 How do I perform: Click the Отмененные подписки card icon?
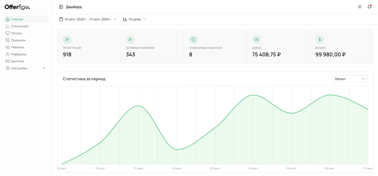[193, 40]
